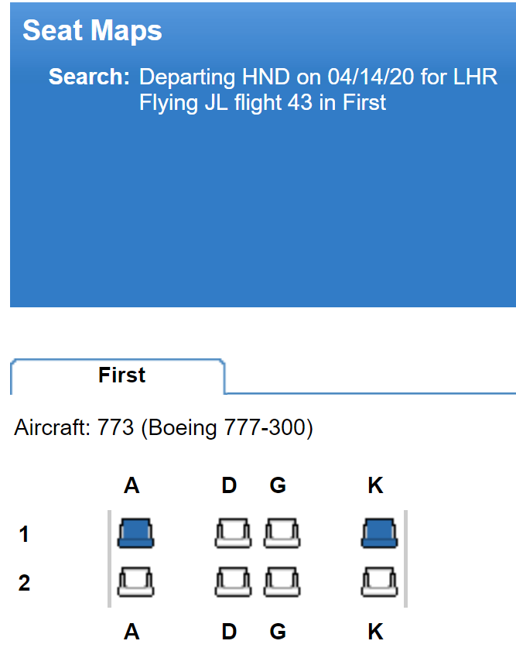Select available seat 2G
The height and width of the screenshot is (651, 516).
tap(282, 582)
